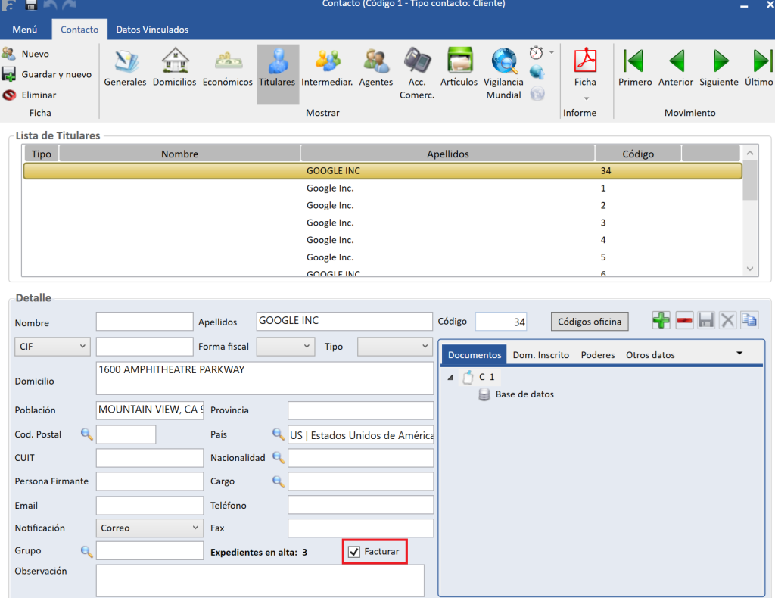Click the Códigos oficina button
The height and width of the screenshot is (598, 775).
tap(590, 322)
